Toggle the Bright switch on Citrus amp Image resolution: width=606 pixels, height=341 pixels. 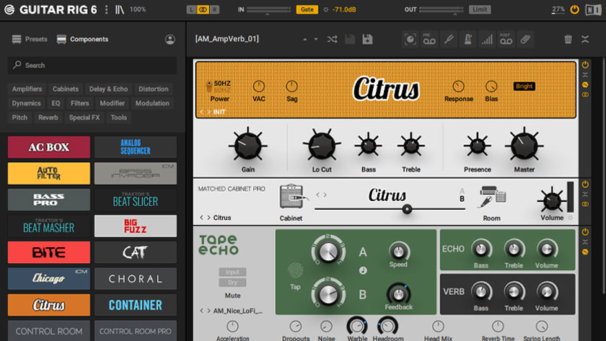coord(524,87)
